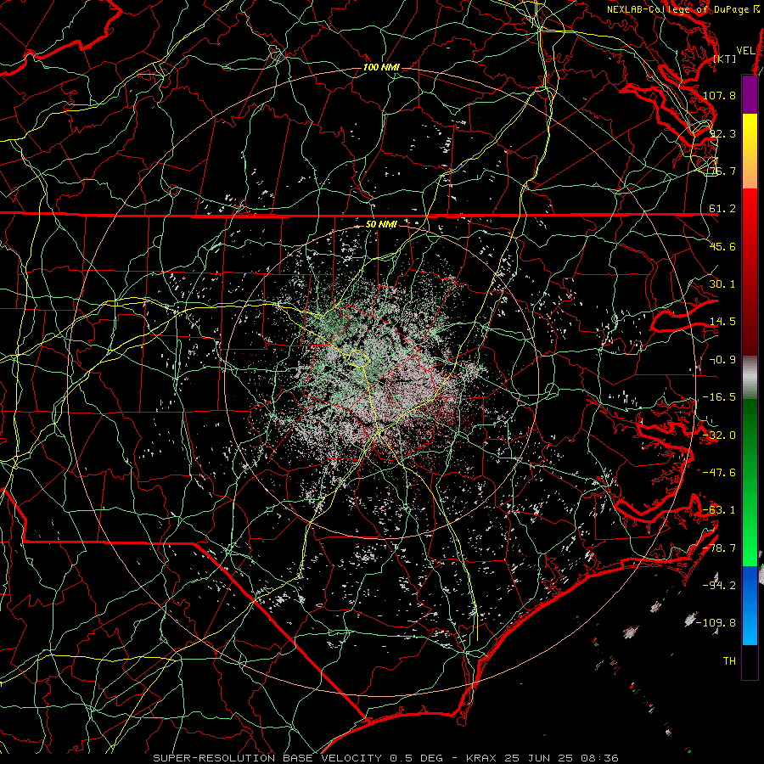Image resolution: width=764 pixels, height=764 pixels.
Task: Click the KRAX station identifier in caption
Action: pyautogui.click(x=481, y=758)
